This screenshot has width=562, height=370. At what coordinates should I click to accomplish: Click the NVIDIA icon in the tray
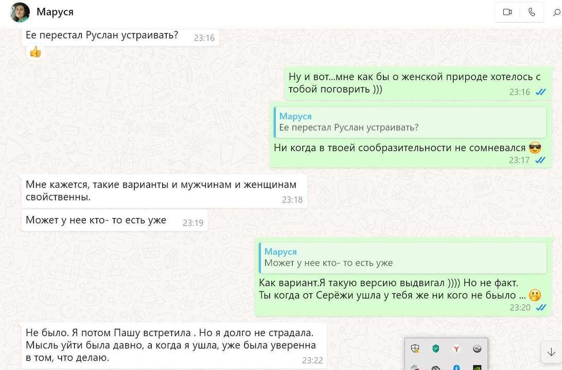(477, 368)
